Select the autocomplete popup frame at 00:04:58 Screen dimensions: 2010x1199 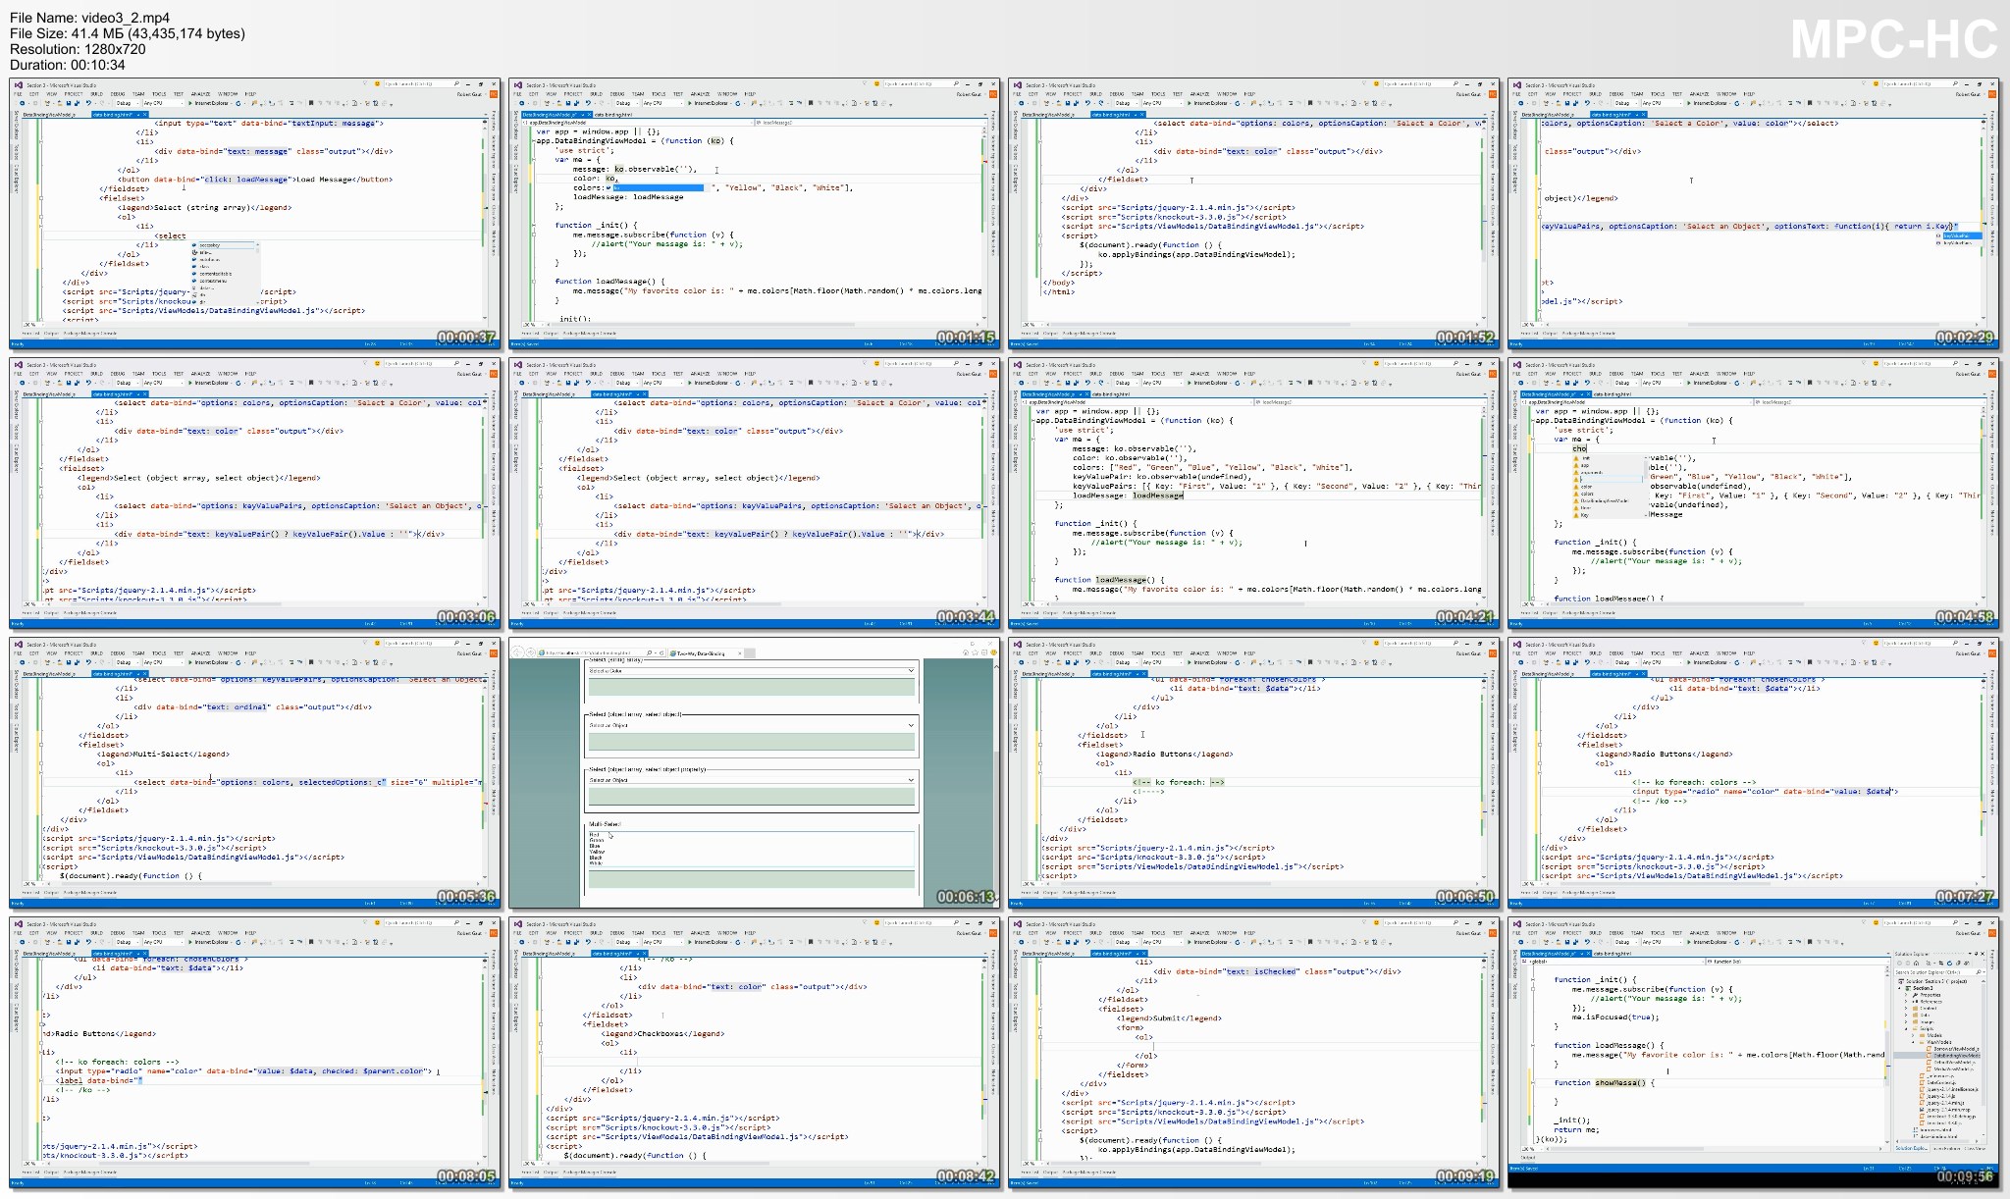click(x=1754, y=494)
